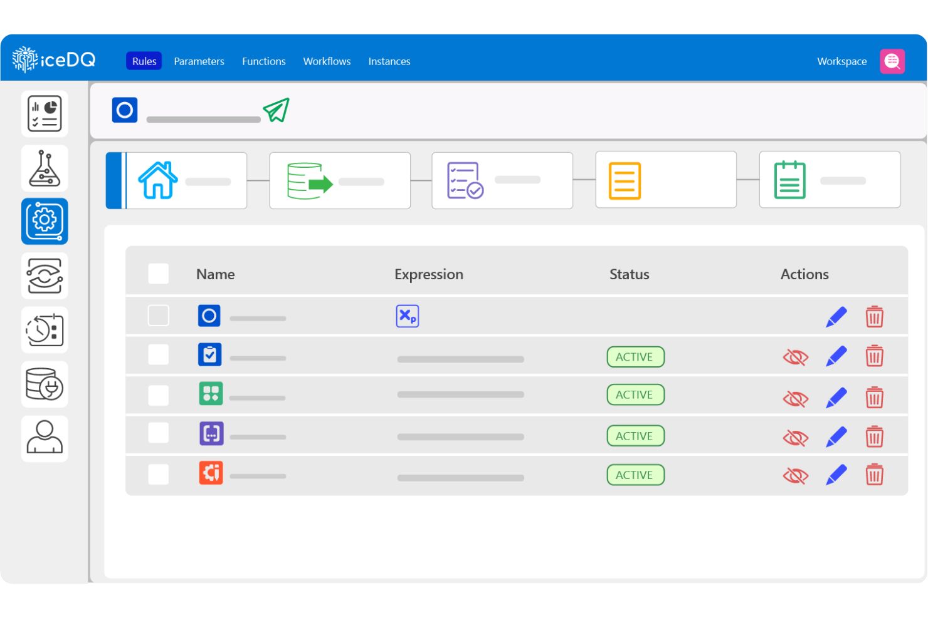Select the orange row icon
Image resolution: width=928 pixels, height=618 pixels.
[211, 473]
